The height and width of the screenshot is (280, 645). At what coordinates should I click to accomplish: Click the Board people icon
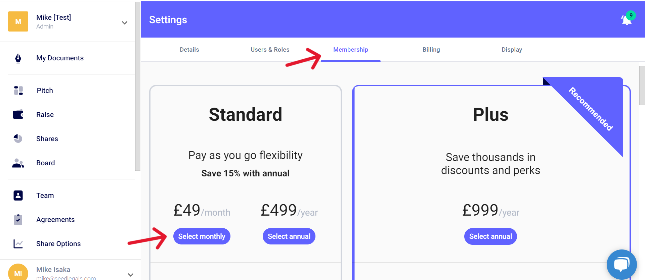pos(18,163)
